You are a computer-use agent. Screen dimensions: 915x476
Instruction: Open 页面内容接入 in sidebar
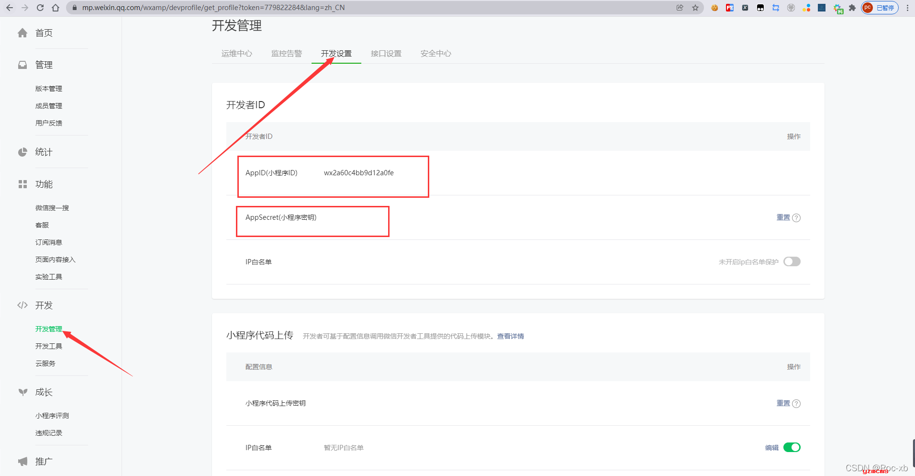(56, 260)
